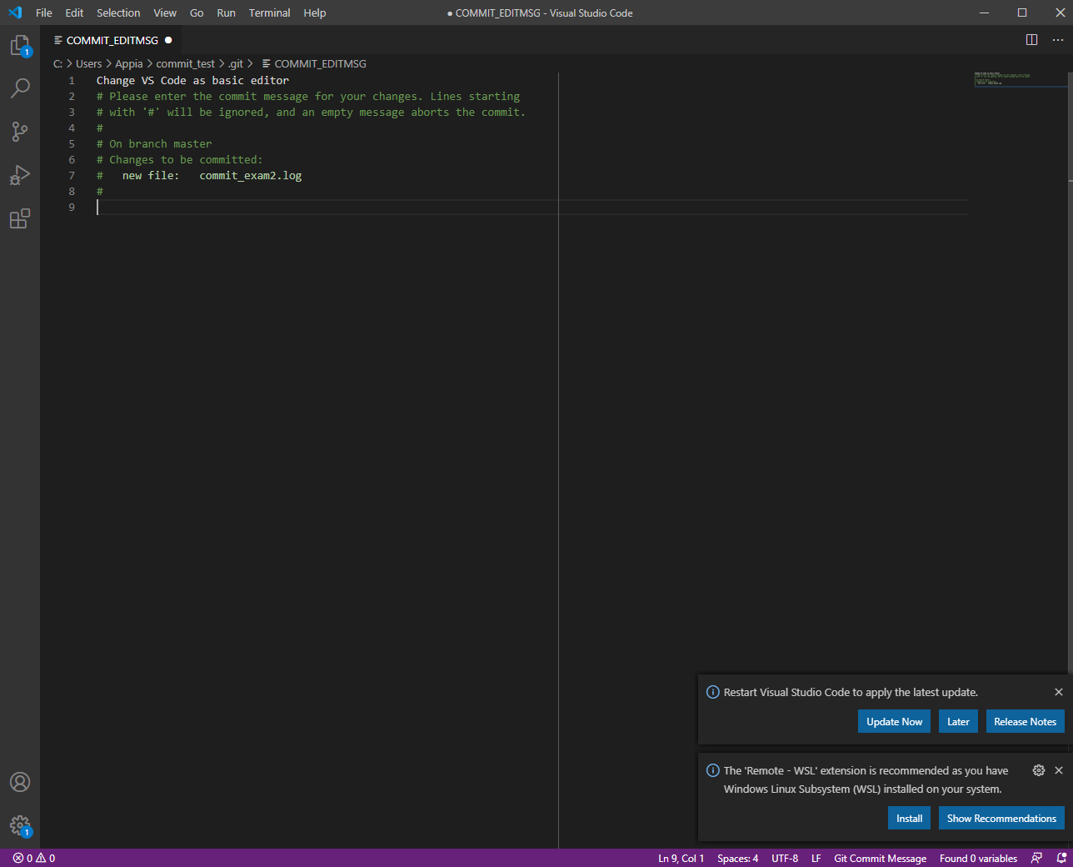The height and width of the screenshot is (867, 1073).
Task: Open the Search view in activity bar
Action: 20,88
